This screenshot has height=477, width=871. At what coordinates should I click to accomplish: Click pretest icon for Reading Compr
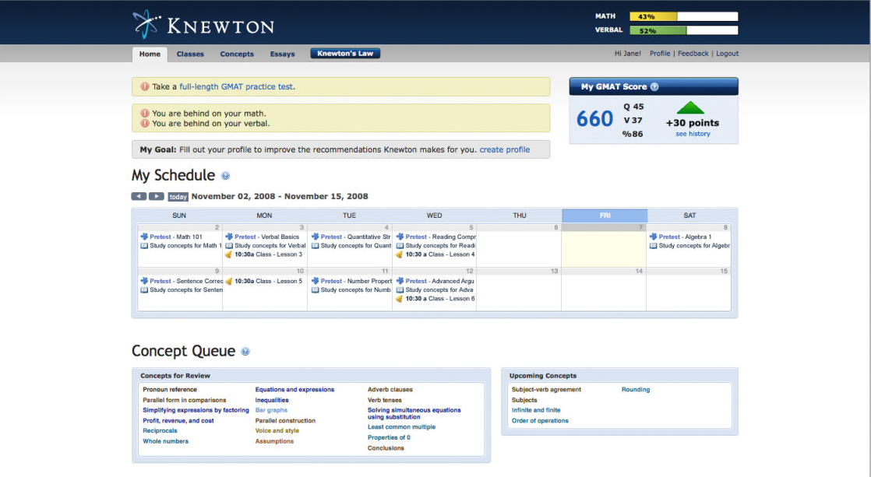pyautogui.click(x=400, y=237)
